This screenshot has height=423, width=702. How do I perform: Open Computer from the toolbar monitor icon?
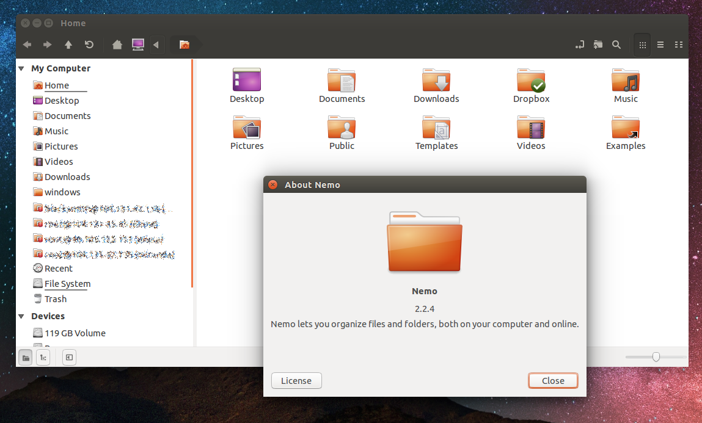138,45
